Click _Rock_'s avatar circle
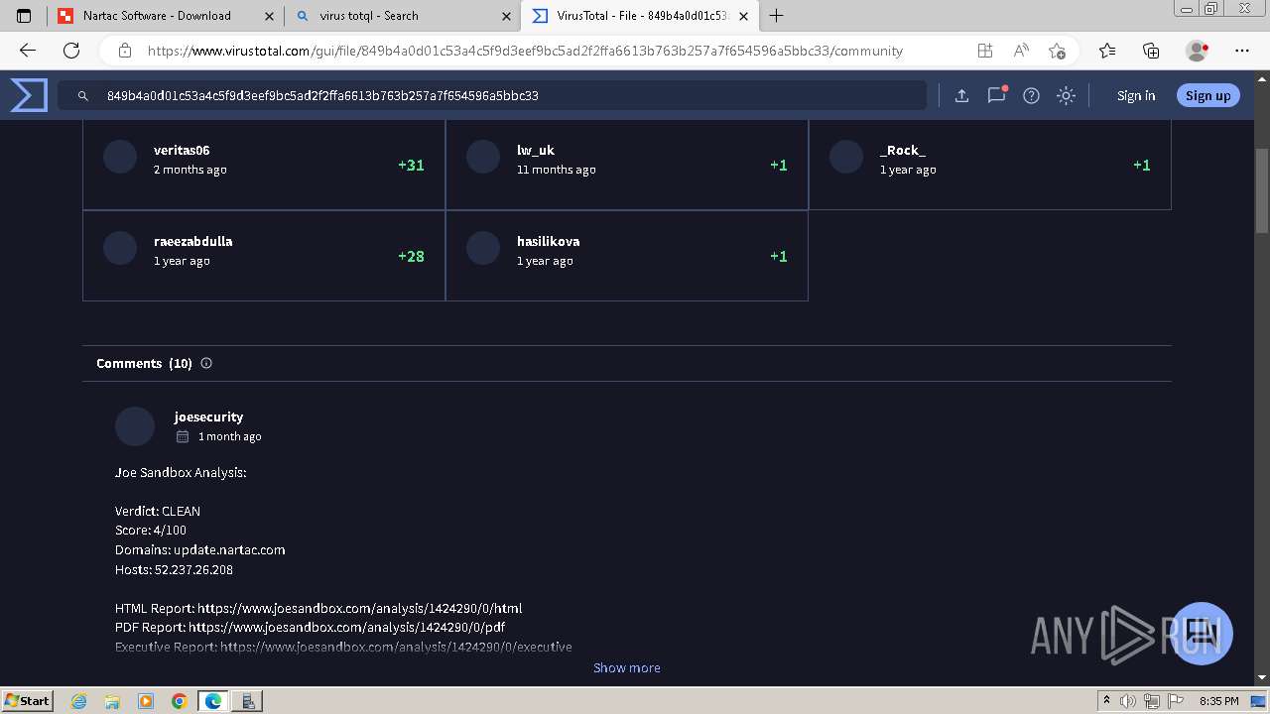This screenshot has width=1270, height=714. coord(846,157)
